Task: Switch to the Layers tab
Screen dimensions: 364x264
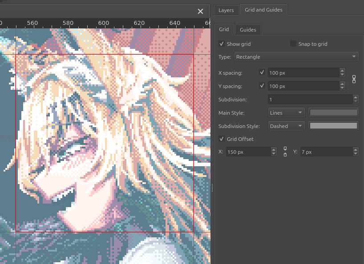Action: pos(226,10)
